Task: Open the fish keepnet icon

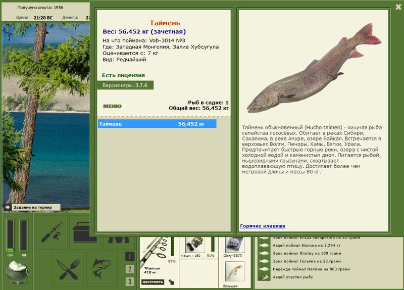Action: [102, 269]
